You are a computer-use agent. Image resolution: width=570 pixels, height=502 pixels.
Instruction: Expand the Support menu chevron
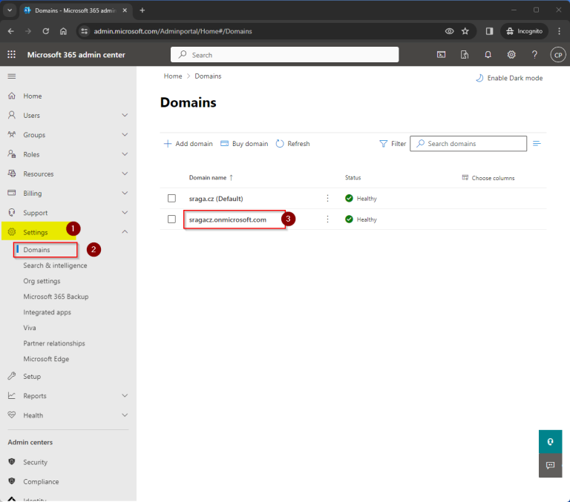[x=125, y=213]
